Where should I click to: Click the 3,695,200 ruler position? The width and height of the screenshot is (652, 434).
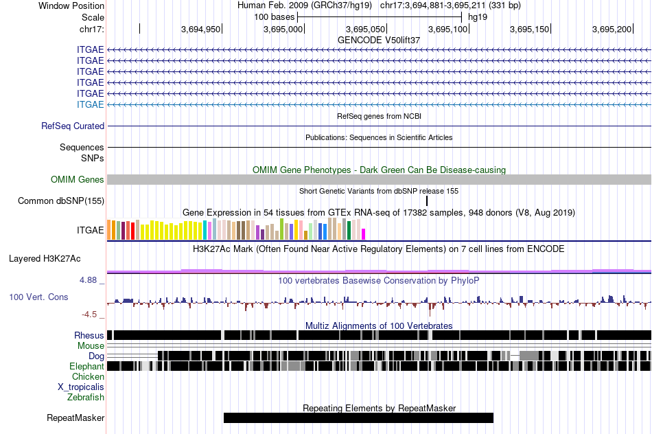coord(612,29)
